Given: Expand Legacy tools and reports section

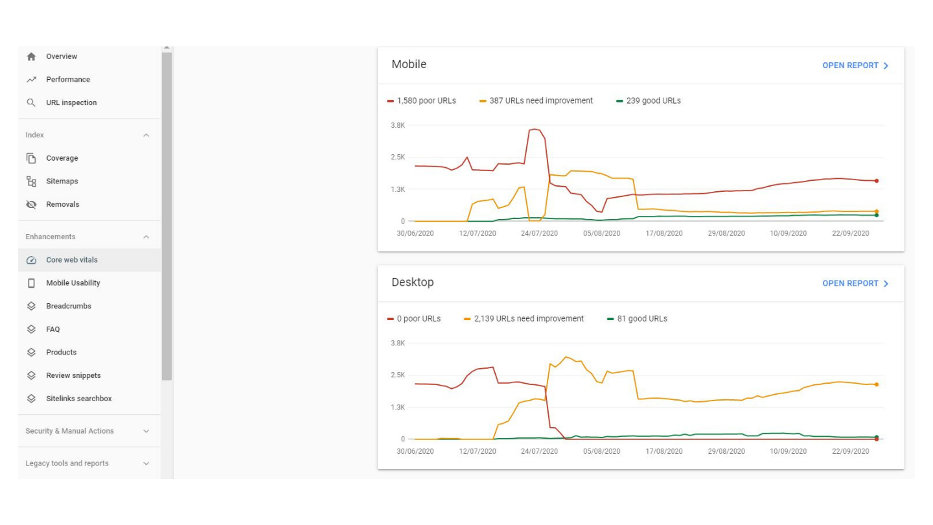Looking at the screenshot, I should [146, 463].
